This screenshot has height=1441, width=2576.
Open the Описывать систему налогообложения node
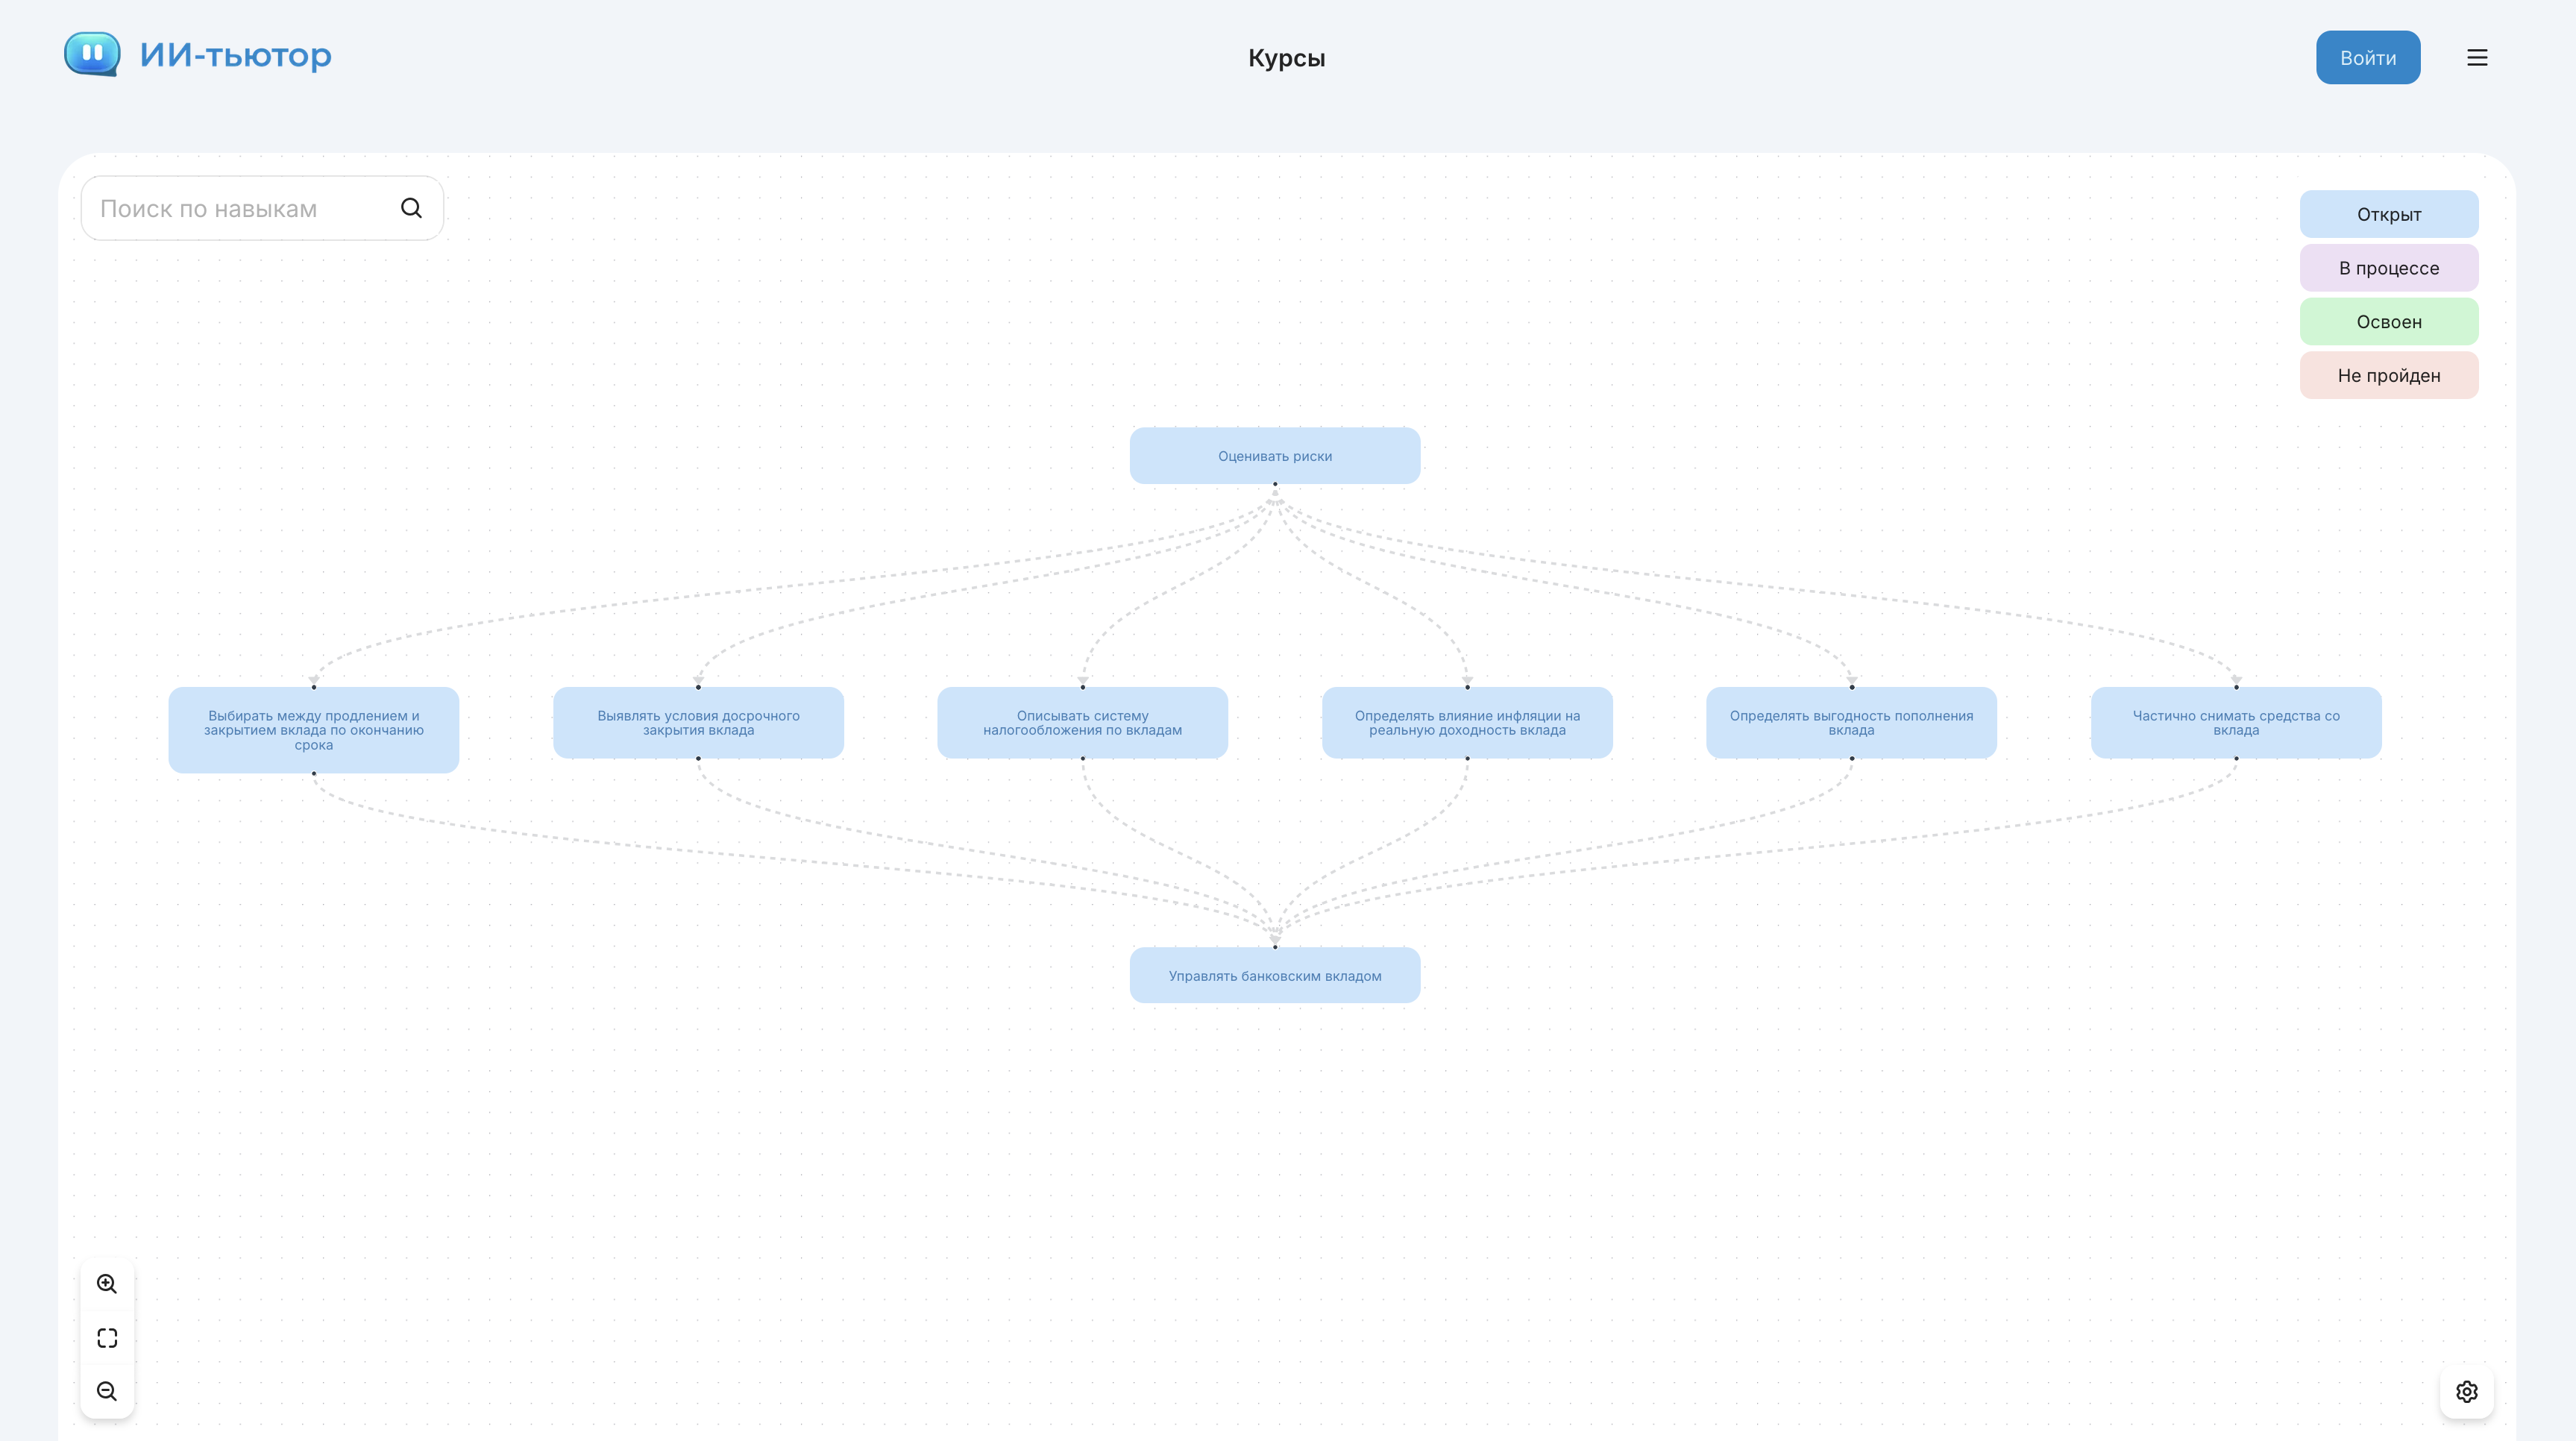pos(1082,723)
